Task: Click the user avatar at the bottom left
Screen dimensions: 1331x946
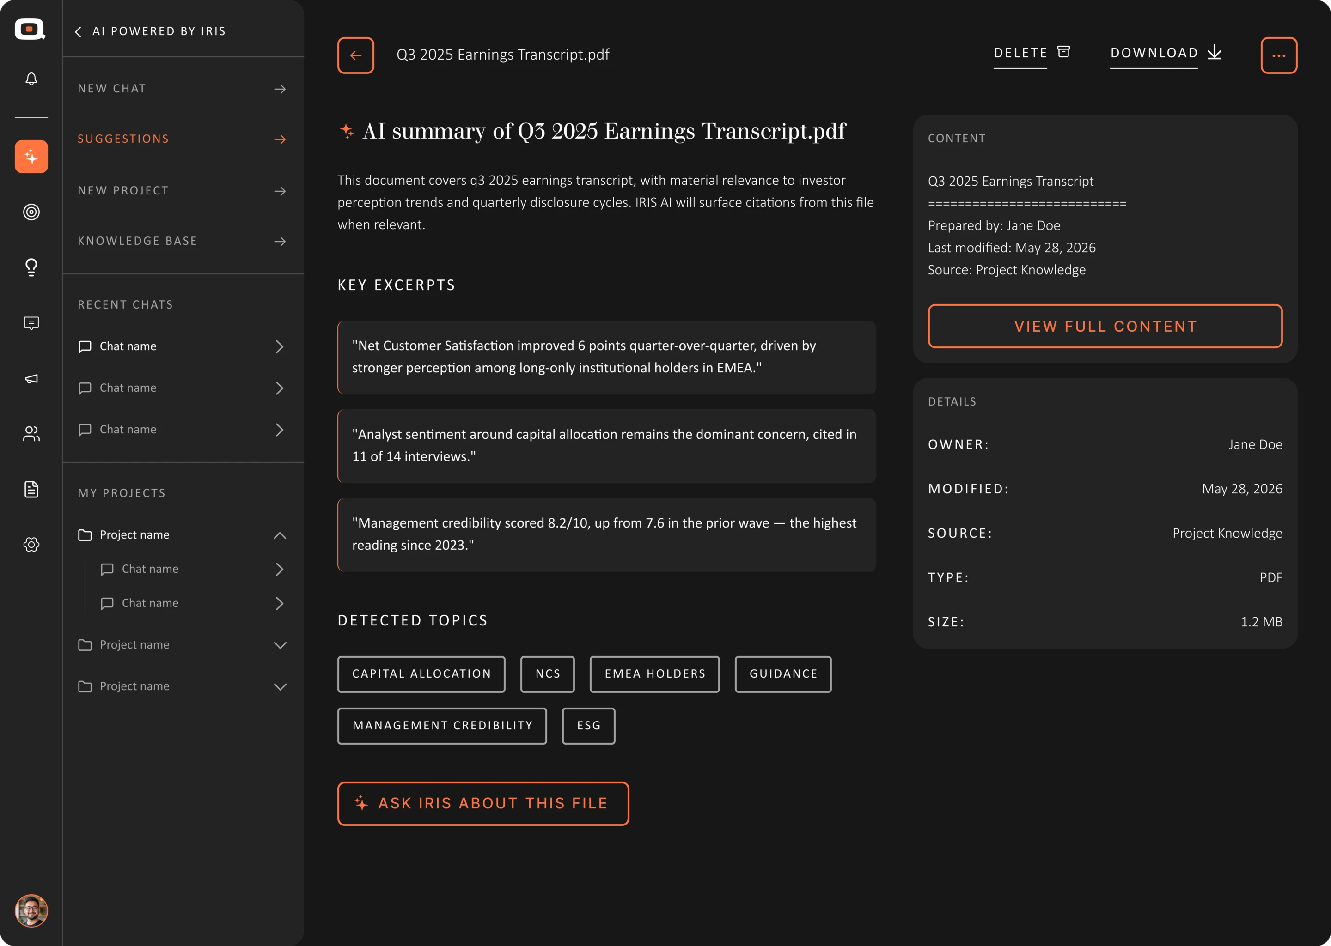Action: click(x=31, y=910)
